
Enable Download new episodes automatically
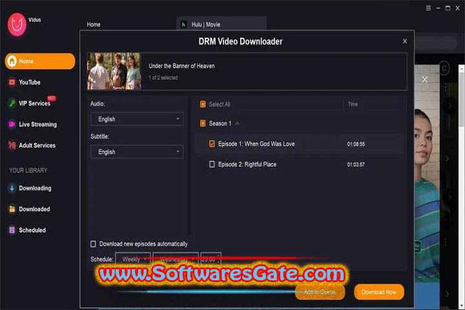[x=93, y=244]
